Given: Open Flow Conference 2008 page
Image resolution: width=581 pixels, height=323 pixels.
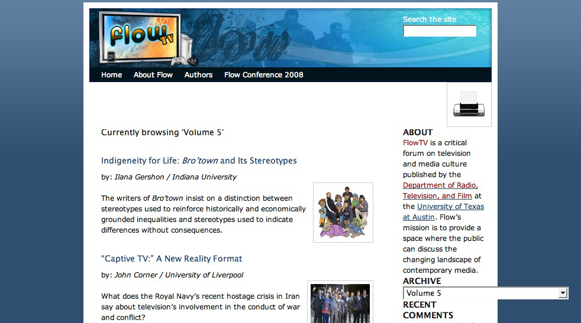Looking at the screenshot, I should (x=263, y=75).
